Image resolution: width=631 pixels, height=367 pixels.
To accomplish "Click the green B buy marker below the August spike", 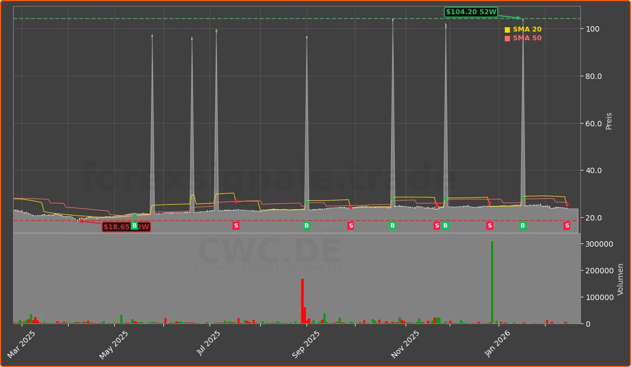I will click(x=306, y=225).
